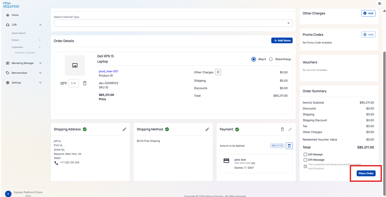Click the E avatar for Equinox Platform 9 Store

(x=8, y=194)
